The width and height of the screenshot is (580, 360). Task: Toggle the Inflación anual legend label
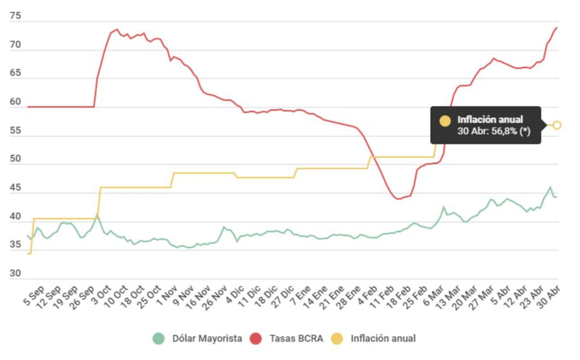click(x=383, y=339)
